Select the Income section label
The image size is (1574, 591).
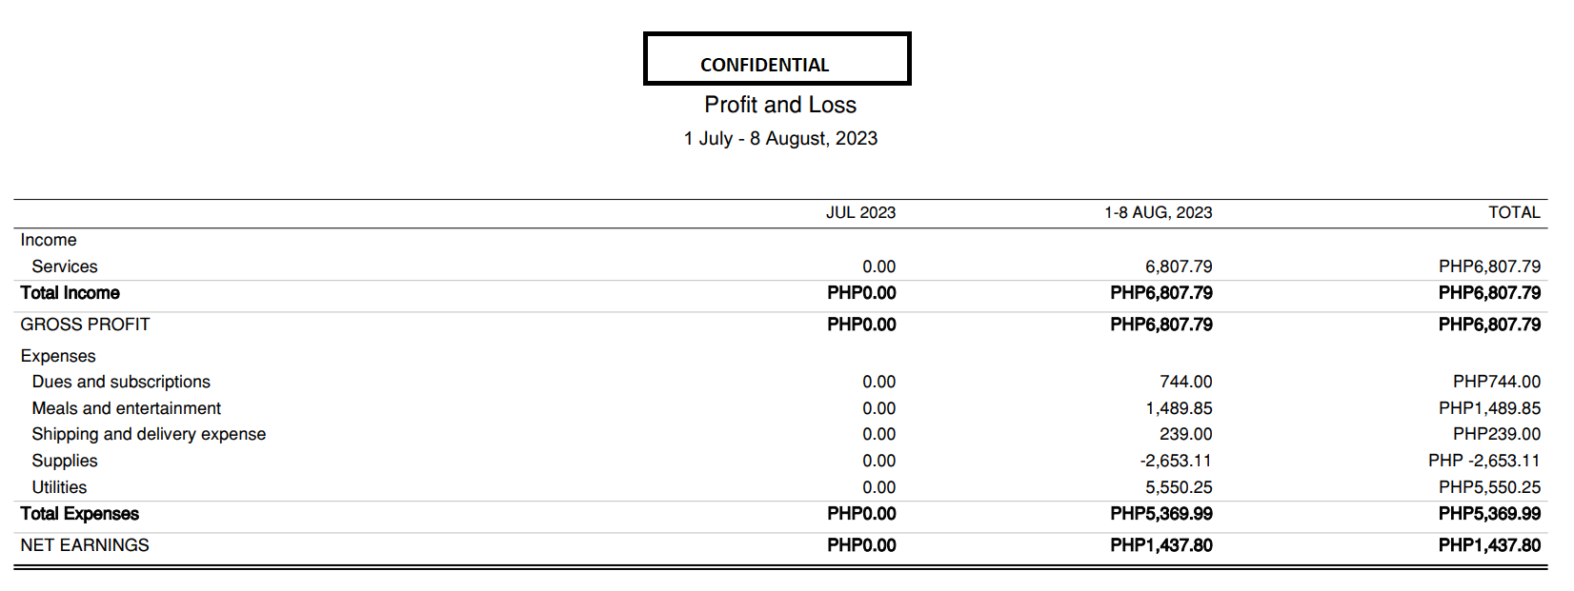[x=49, y=240]
